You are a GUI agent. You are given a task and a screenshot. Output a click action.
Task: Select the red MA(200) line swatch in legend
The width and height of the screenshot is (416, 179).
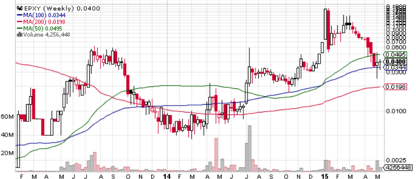20,22
